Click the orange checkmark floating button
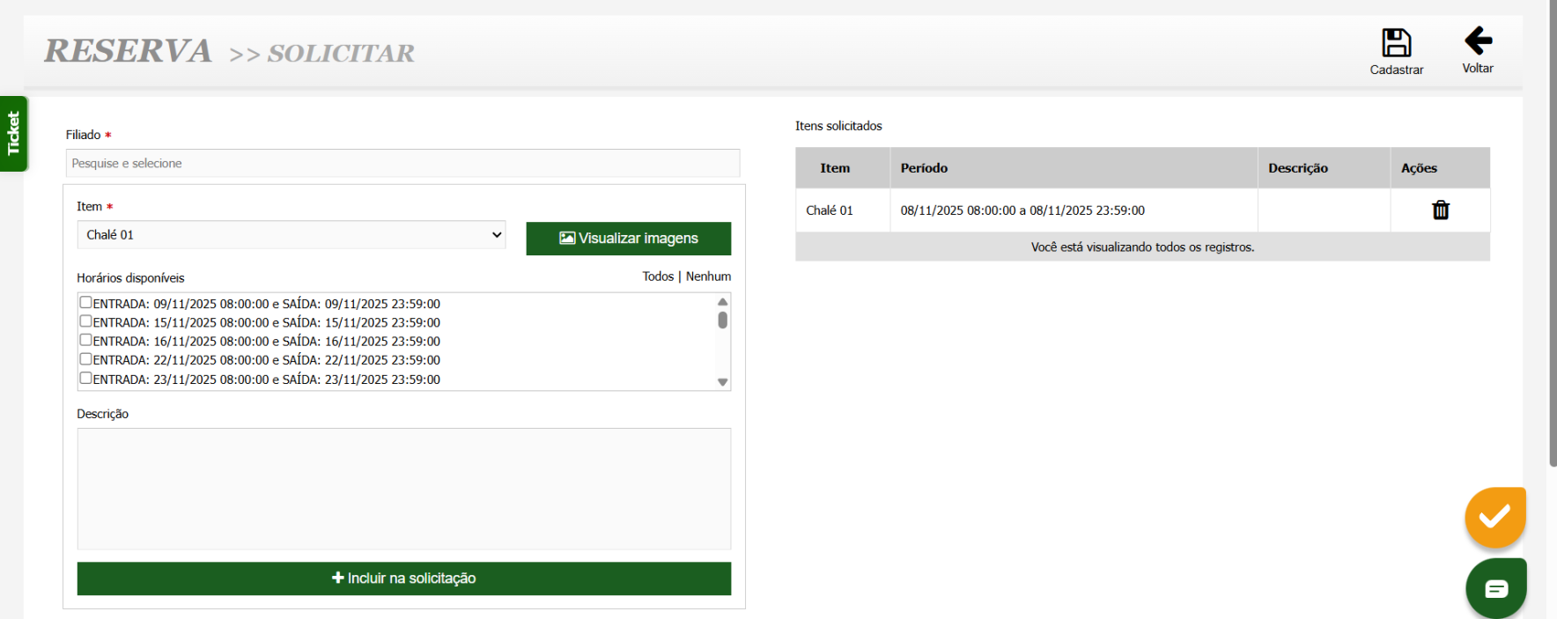This screenshot has width=1557, height=619. [x=1494, y=517]
